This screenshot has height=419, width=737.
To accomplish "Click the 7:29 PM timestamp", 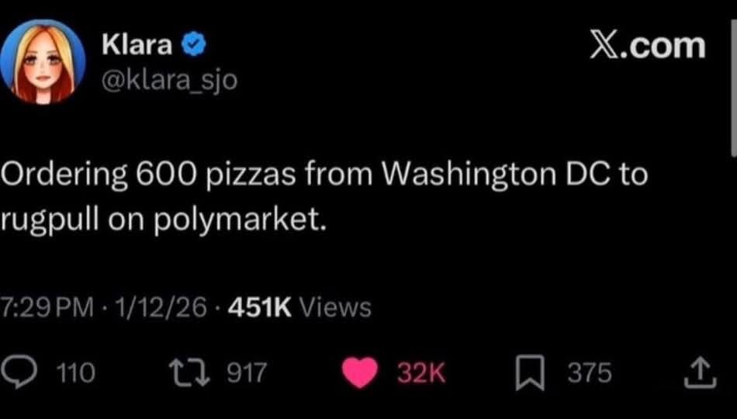I will click(47, 308).
